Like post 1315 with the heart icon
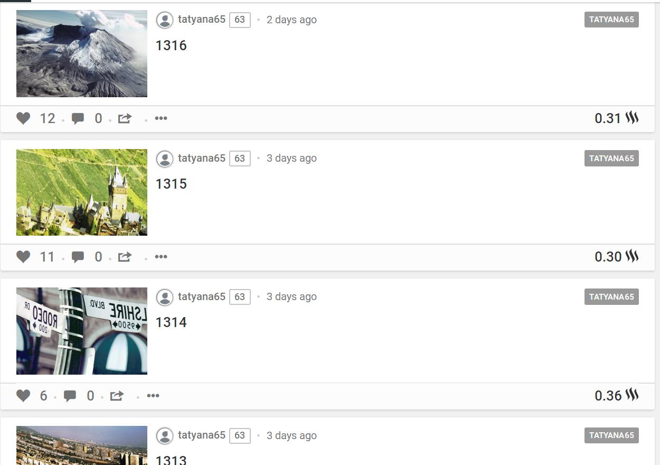 [23, 257]
